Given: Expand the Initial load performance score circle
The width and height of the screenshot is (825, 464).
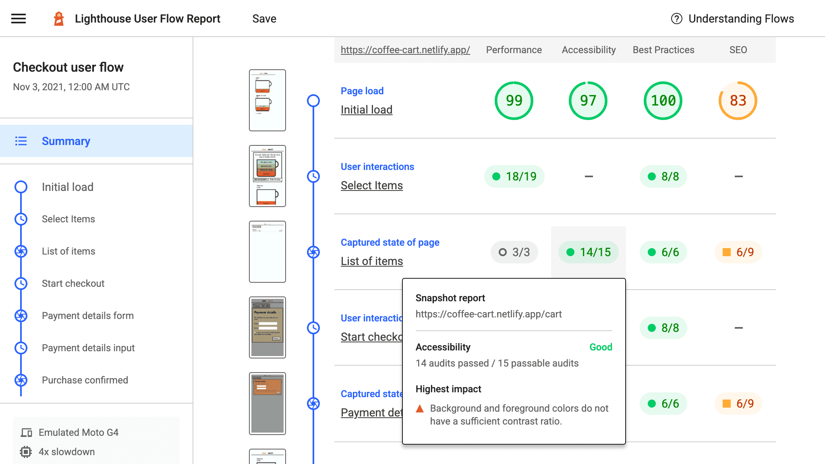Looking at the screenshot, I should tap(513, 100).
